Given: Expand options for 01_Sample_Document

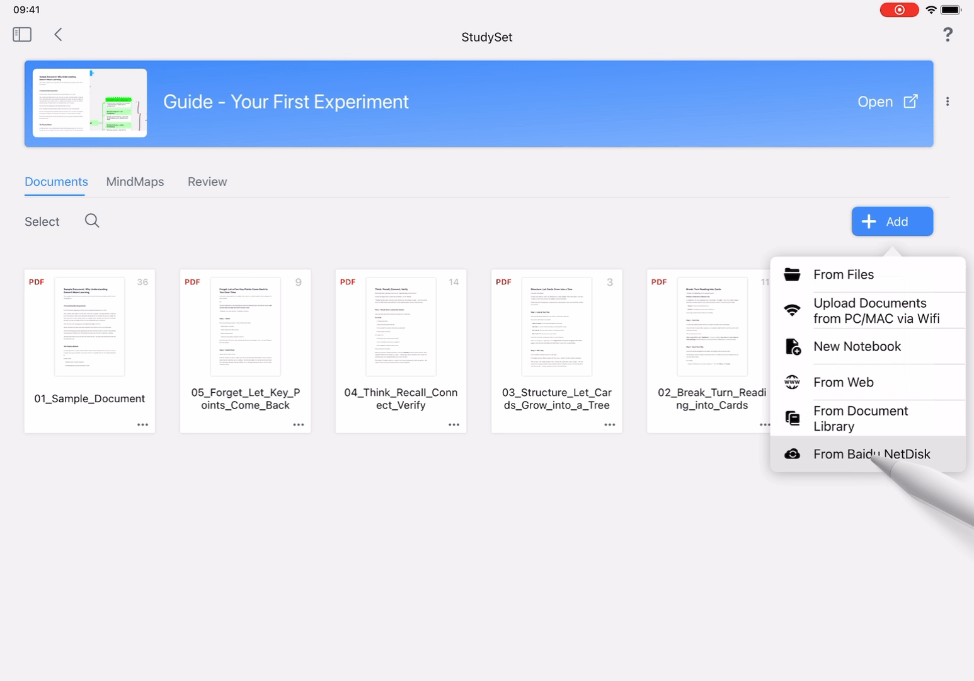Looking at the screenshot, I should [x=142, y=425].
